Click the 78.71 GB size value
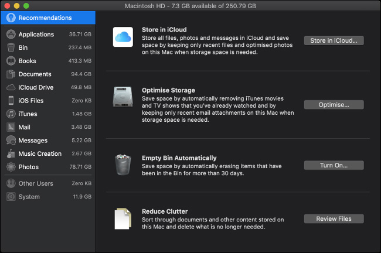 pos(80,167)
